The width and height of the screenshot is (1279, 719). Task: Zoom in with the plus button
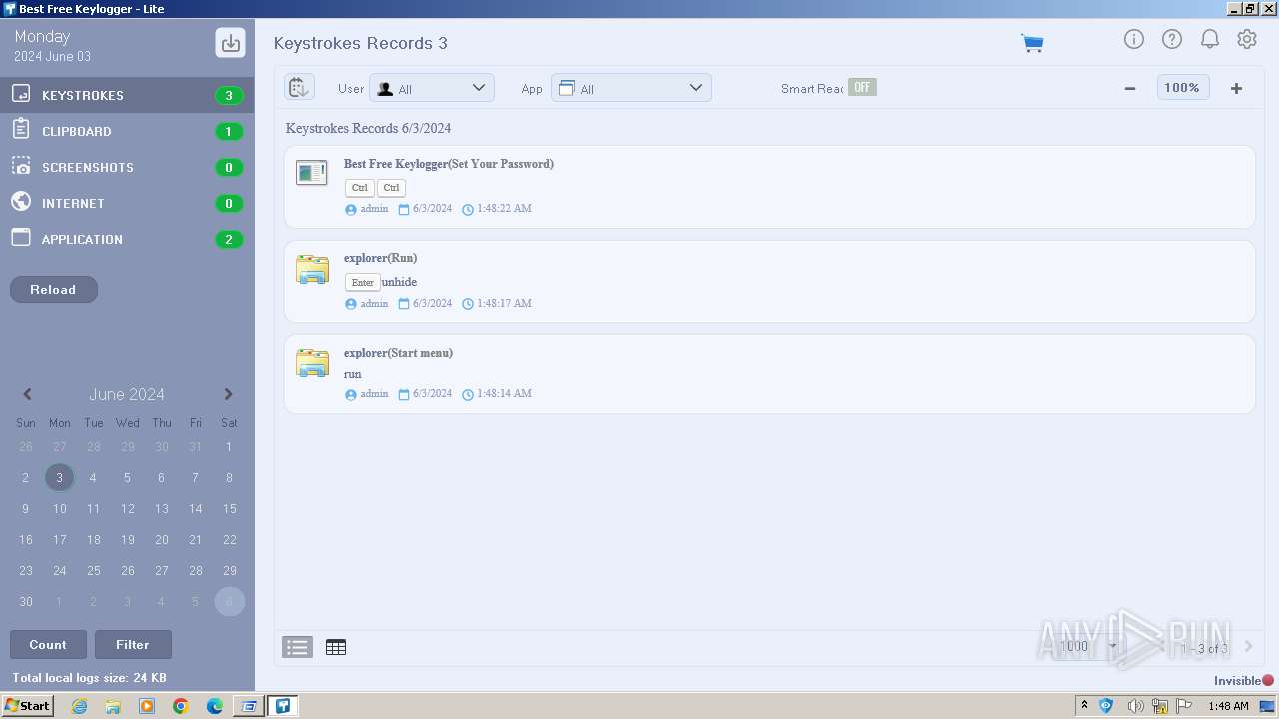[1236, 88]
